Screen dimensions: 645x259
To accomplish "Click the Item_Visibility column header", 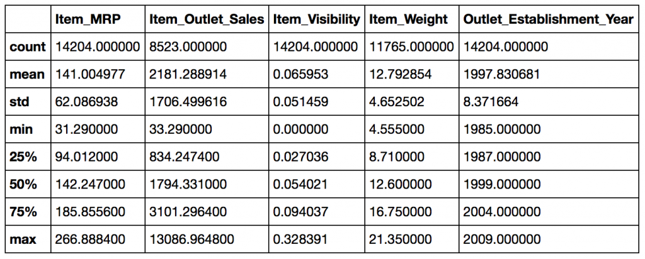I will pyautogui.click(x=316, y=19).
